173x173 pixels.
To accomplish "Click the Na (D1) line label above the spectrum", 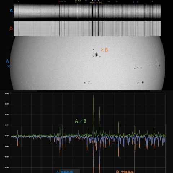I will (99, 3).
